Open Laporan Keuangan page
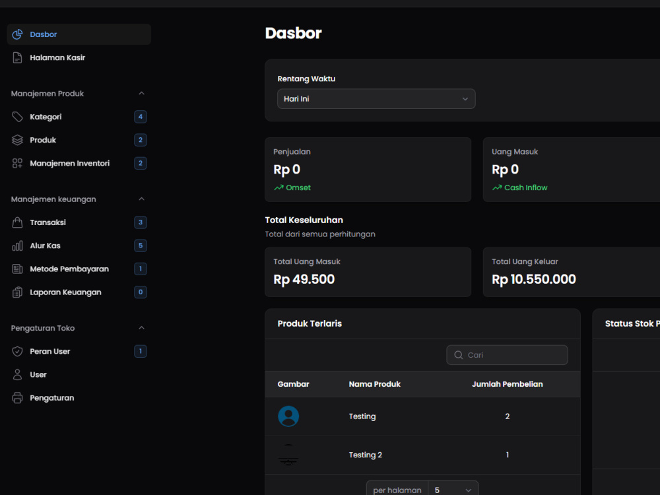This screenshot has height=495, width=660. coord(79,292)
